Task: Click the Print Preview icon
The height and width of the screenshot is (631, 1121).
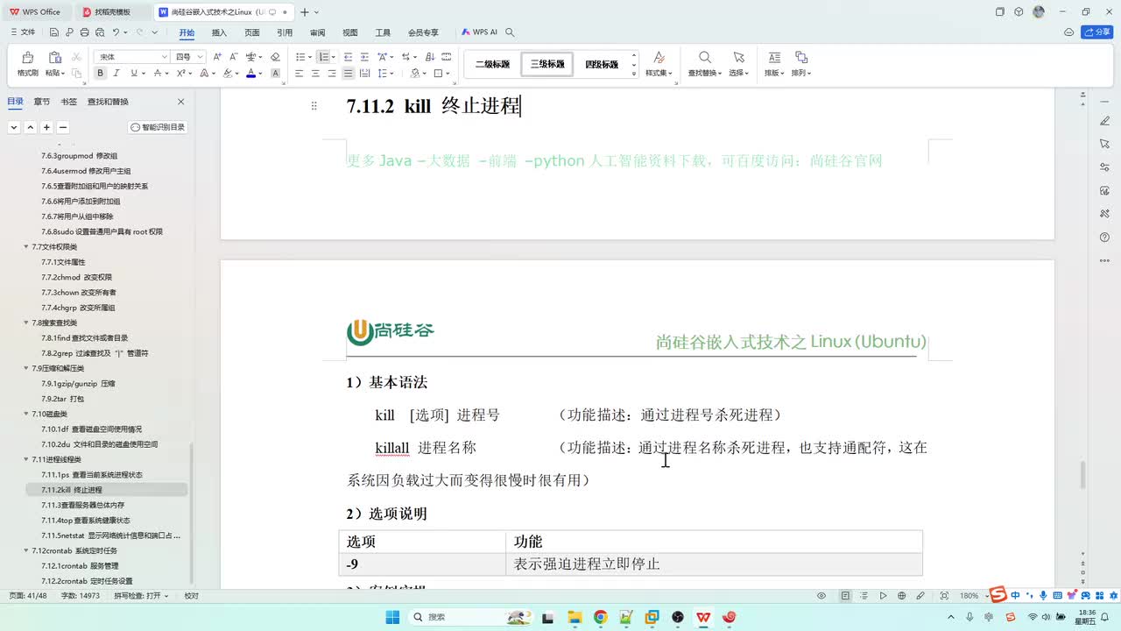Action: [x=100, y=32]
